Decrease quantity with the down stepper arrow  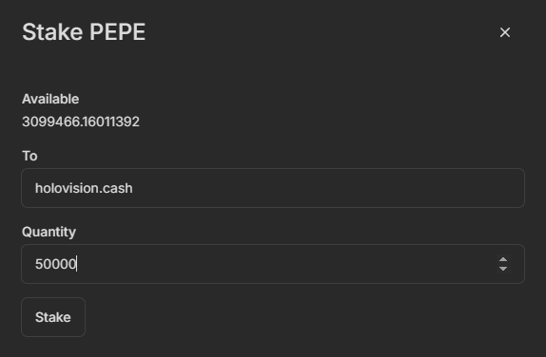click(503, 269)
